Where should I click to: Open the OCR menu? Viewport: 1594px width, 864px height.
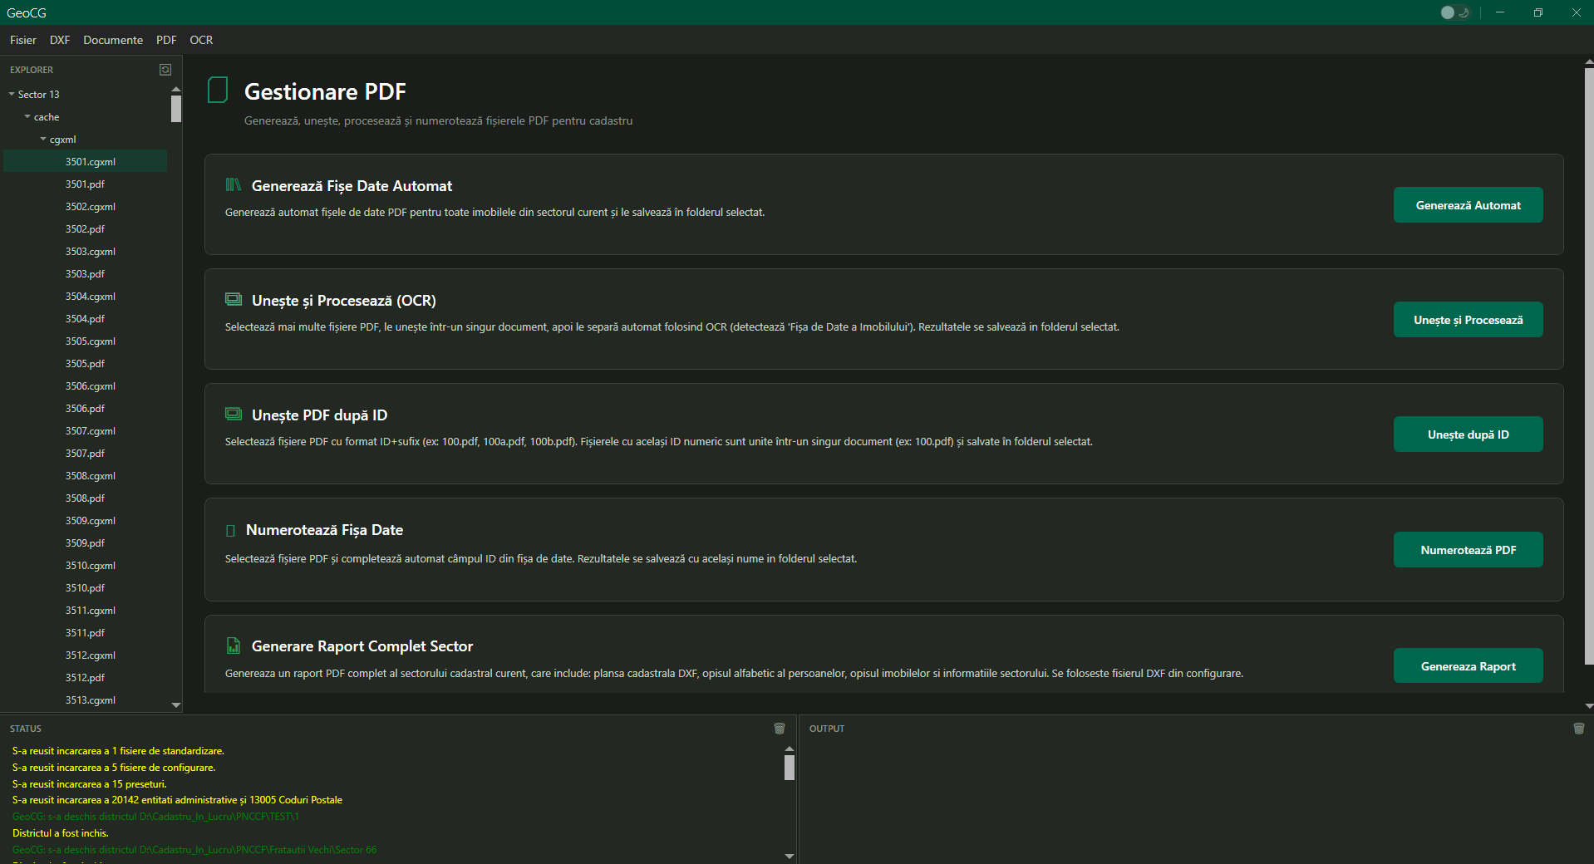[201, 40]
